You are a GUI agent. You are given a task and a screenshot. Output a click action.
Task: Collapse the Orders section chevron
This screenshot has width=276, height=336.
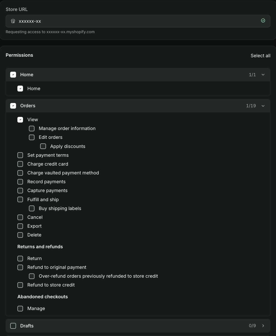point(263,106)
